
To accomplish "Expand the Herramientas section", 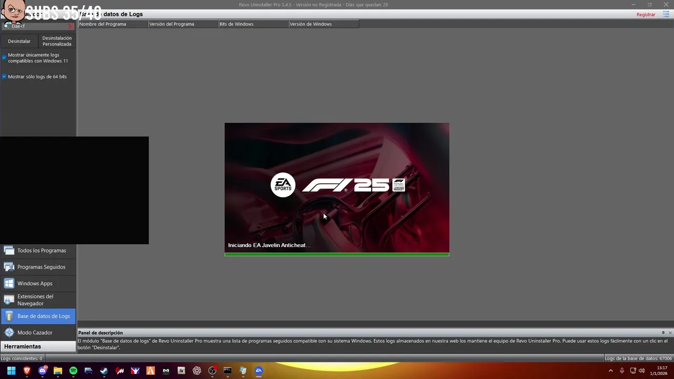I will click(38, 346).
